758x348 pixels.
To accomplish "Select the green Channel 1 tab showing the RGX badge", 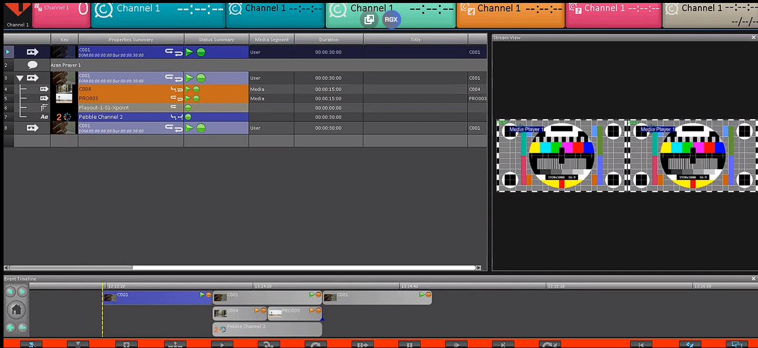I will coord(391,14).
